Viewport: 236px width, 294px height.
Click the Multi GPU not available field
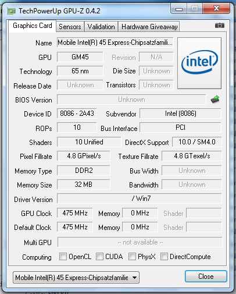tap(140, 242)
